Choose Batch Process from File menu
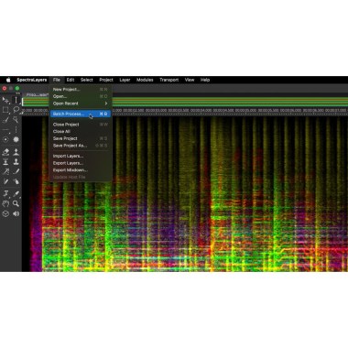This screenshot has height=348, width=348. coord(81,114)
